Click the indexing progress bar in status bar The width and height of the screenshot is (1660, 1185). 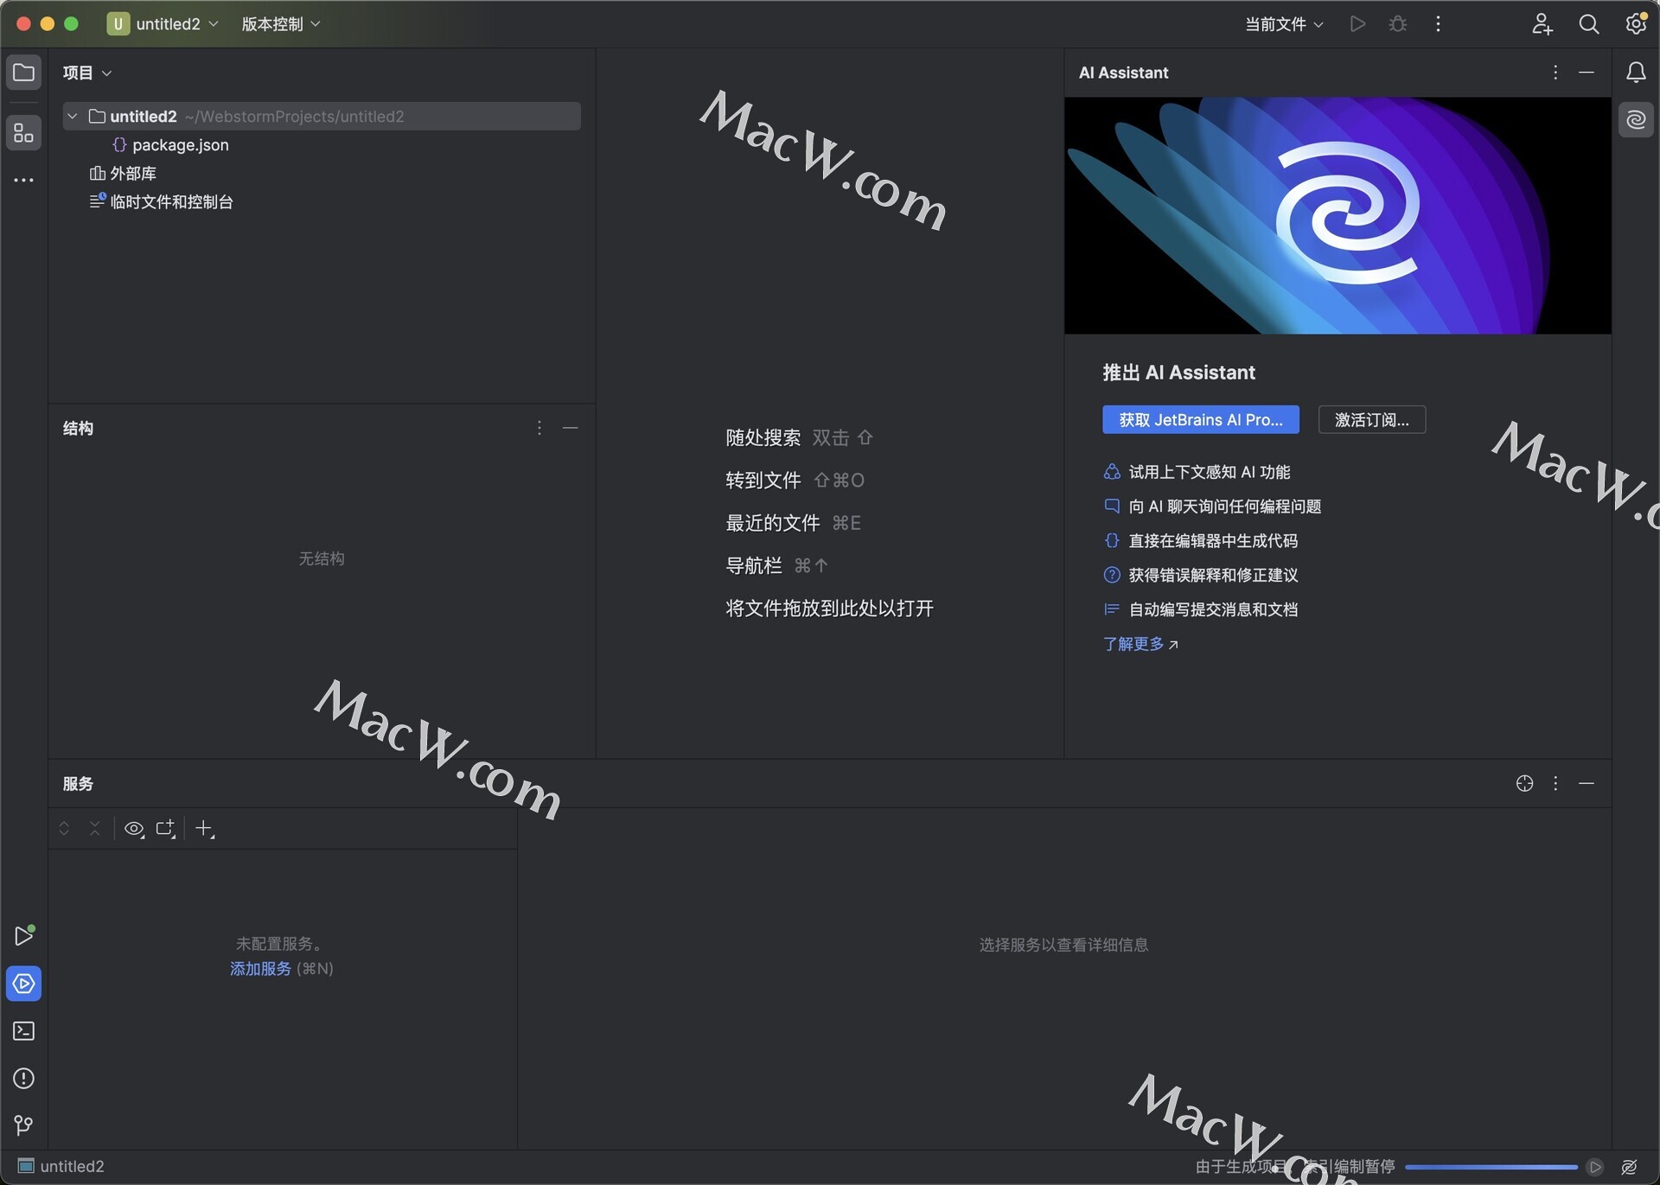click(1491, 1167)
